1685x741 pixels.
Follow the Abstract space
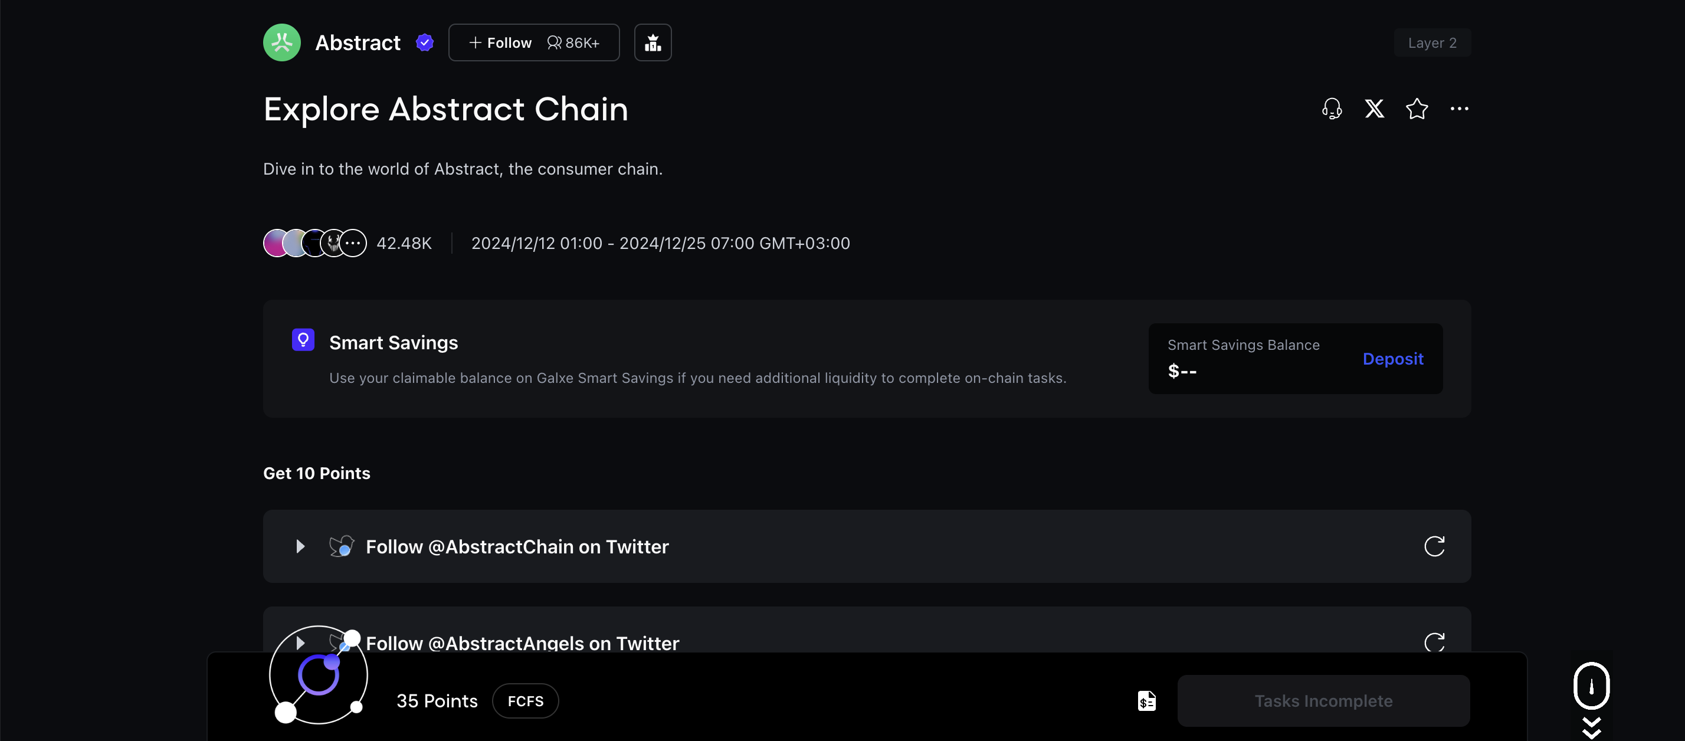pyautogui.click(x=500, y=42)
